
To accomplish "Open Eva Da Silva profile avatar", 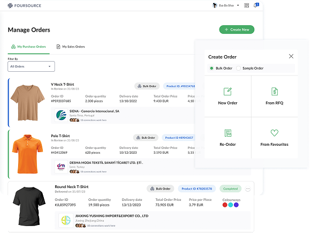I will [x=215, y=5].
